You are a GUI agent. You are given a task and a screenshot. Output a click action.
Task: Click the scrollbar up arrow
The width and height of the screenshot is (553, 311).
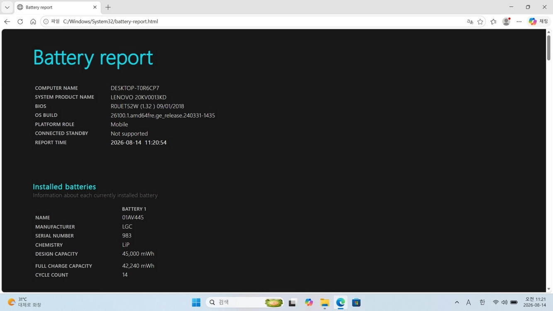coord(548,32)
